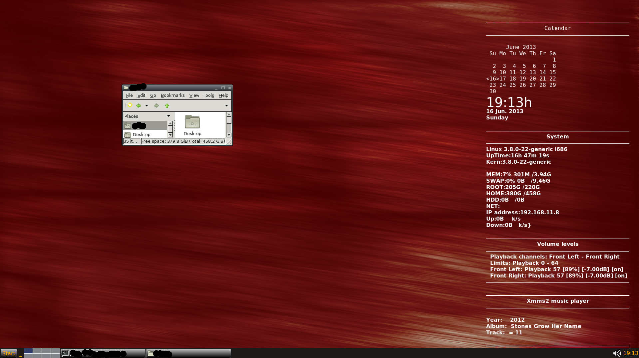
Task: Select Desktop in the Places sidebar
Action: pyautogui.click(x=145, y=134)
